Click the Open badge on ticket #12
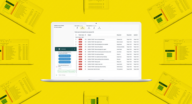The width and height of the screenshot is (192, 104). [x=80, y=42]
